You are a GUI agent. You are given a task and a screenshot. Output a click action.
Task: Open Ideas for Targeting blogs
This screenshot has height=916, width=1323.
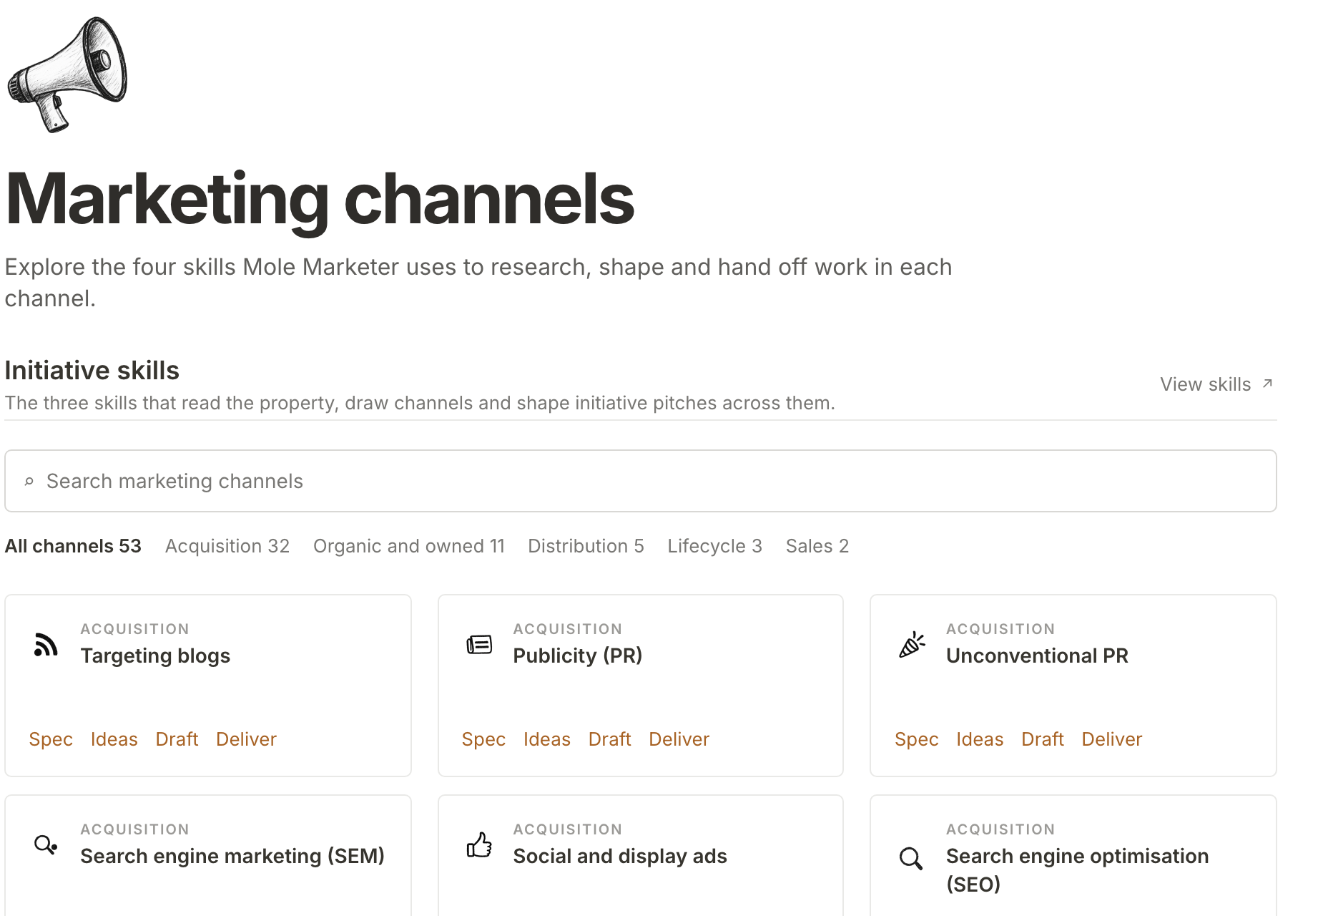(114, 739)
